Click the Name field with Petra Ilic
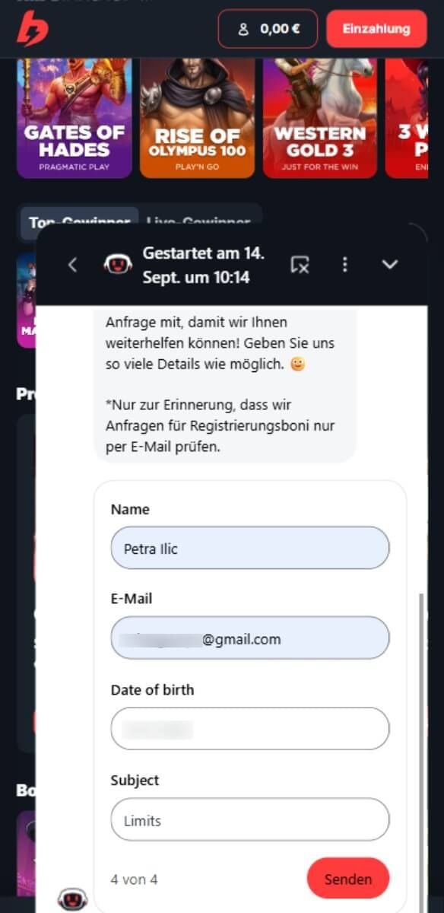 tap(250, 548)
